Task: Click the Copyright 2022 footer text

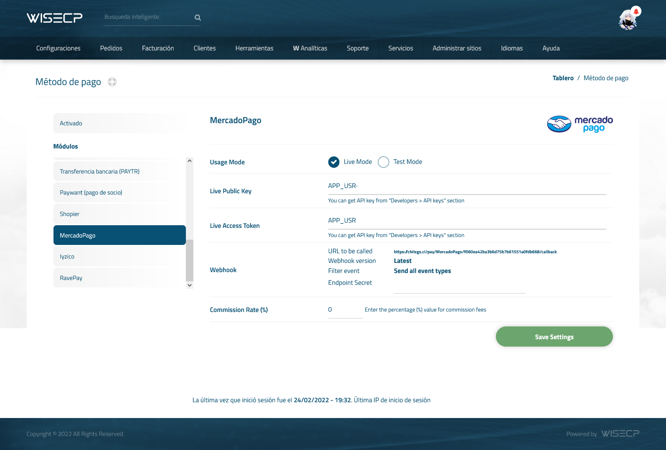Action: [75, 434]
